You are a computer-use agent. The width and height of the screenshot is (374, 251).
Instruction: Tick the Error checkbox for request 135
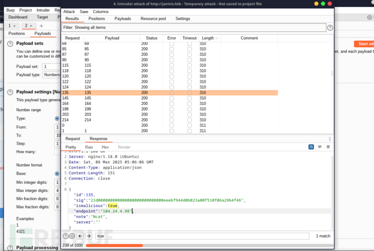(x=171, y=93)
